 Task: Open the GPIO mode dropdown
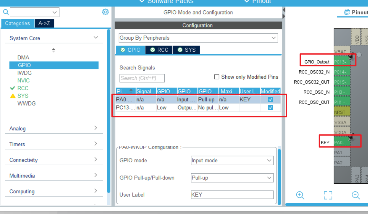click(x=232, y=160)
